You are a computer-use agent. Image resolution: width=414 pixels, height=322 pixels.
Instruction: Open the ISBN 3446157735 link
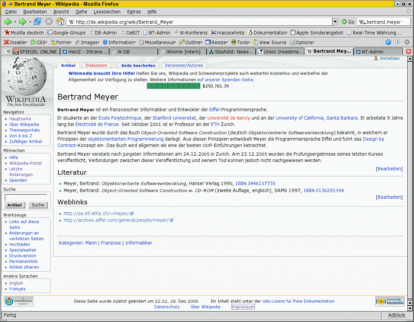(x=255, y=183)
